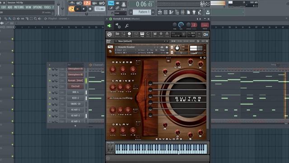
Task: Click the pause playback button
Action: (77, 9)
